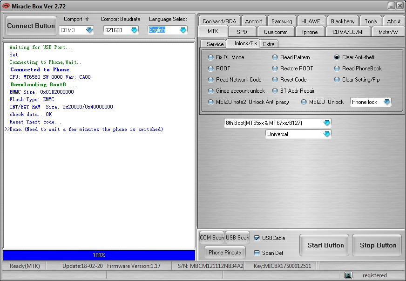406x281 pixels.
Task: Select the Reset Code radio option
Action: click(275, 80)
